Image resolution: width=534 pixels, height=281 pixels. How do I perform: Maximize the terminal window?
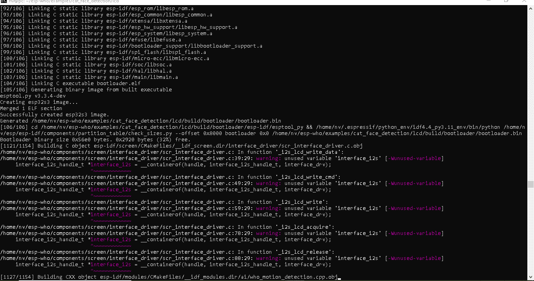pyautogui.click(x=506, y=2)
